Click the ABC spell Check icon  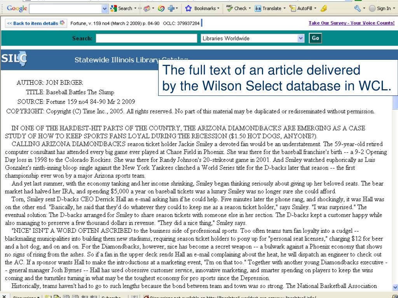(x=229, y=9)
